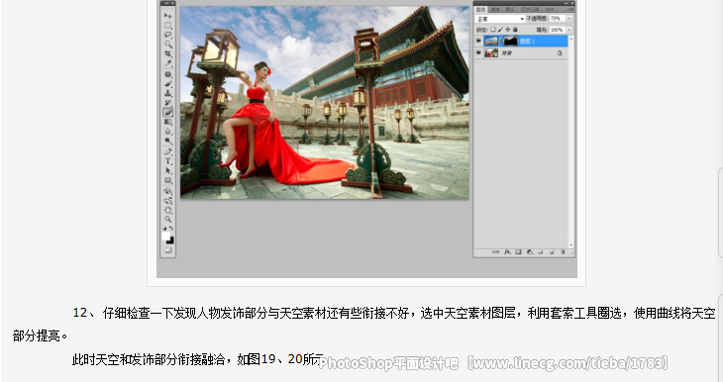Open the Layers panel options menu
Viewport: 723px width, 382px height.
click(571, 9)
